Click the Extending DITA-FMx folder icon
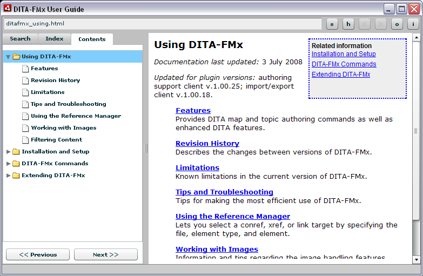The height and width of the screenshot is (276, 423). pos(16,176)
